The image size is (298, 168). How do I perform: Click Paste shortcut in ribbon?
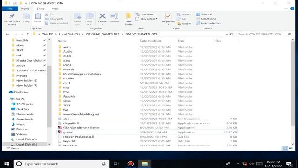click(x=56, y=23)
